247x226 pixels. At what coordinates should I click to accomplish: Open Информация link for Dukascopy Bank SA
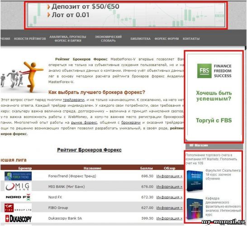point(169,218)
